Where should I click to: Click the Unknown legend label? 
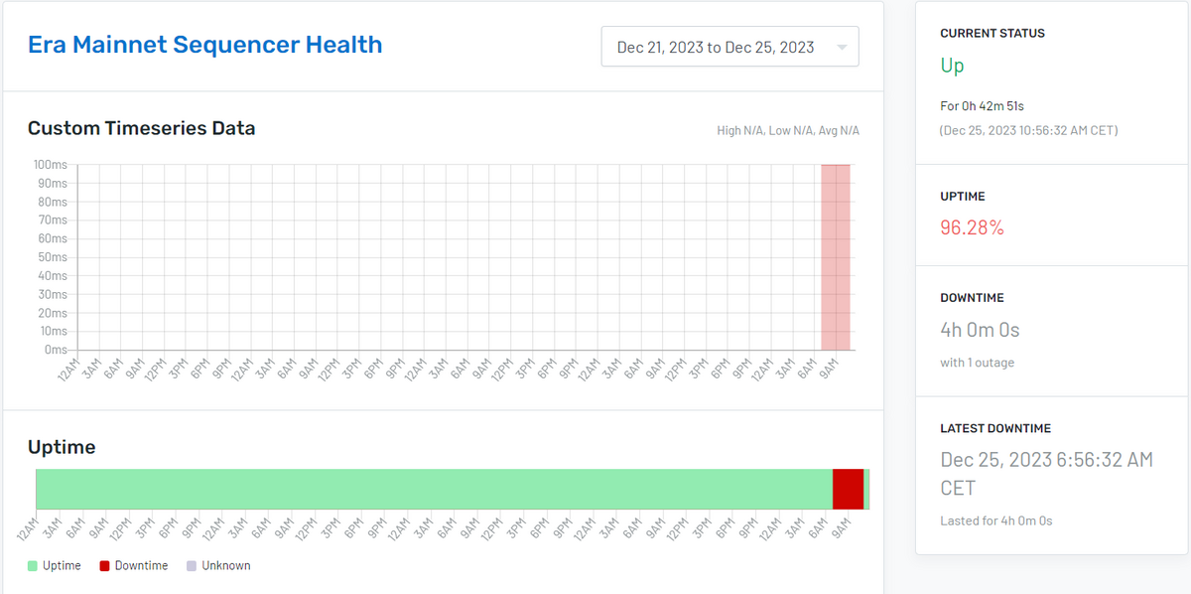(x=226, y=566)
